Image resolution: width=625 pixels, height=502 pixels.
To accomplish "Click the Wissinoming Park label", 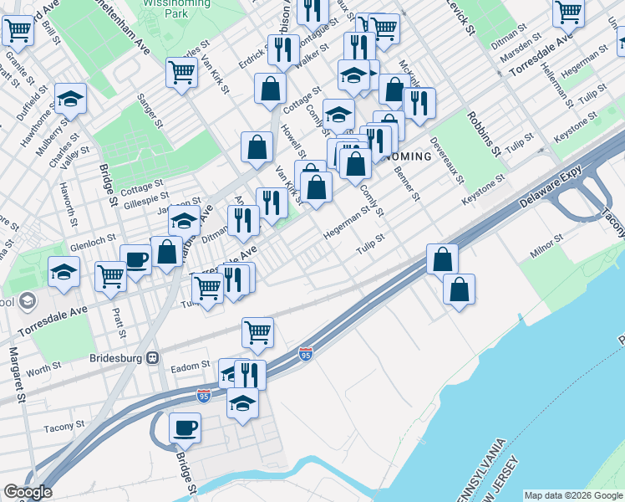I will pyautogui.click(x=176, y=8).
